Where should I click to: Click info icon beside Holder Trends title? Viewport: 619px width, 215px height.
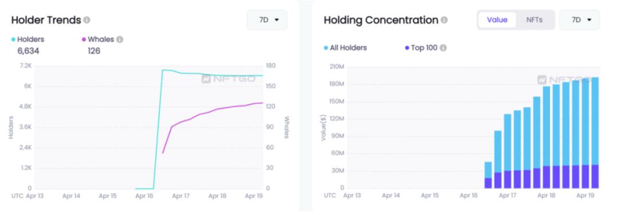(87, 19)
